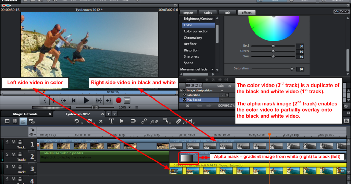Solo track 2 with S button
The height and width of the screenshot is (184, 351).
click(x=7, y=154)
